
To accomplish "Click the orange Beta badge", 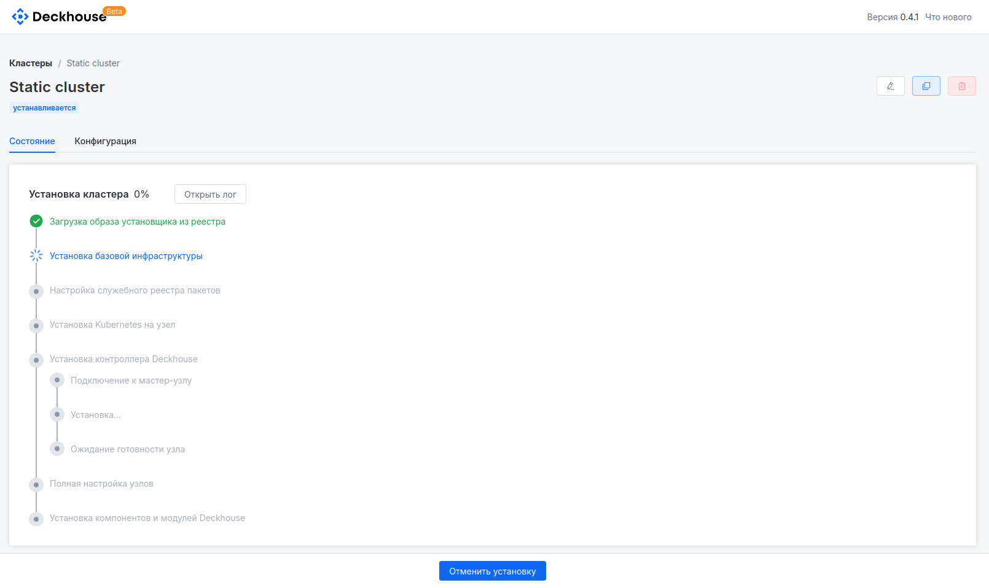I will [114, 11].
